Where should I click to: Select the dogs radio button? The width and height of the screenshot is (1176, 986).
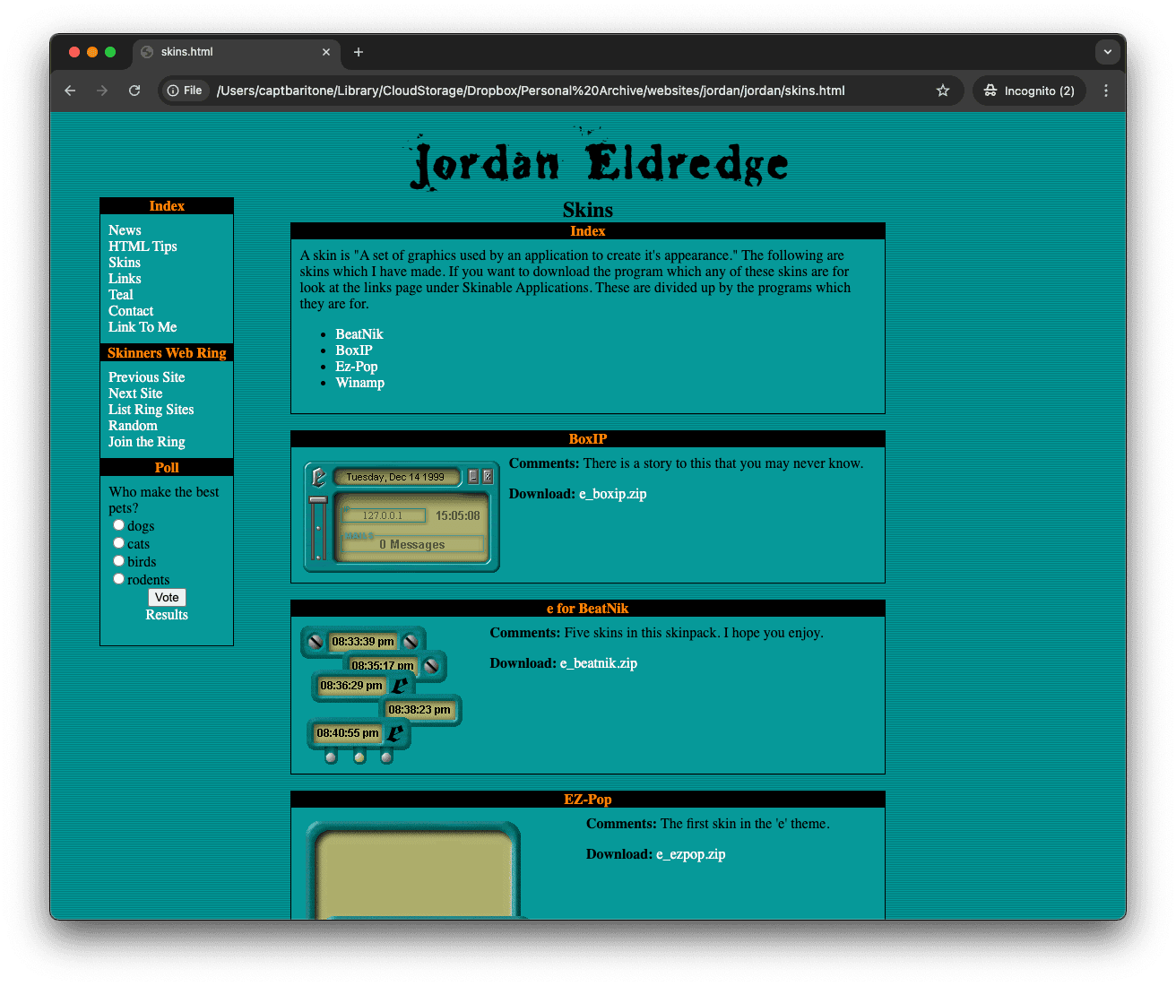tap(118, 525)
